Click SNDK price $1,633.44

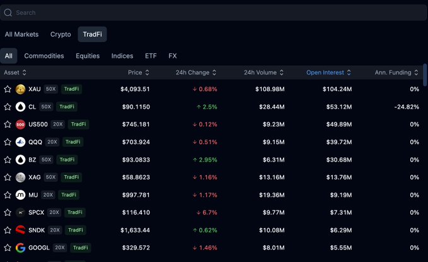coord(135,230)
